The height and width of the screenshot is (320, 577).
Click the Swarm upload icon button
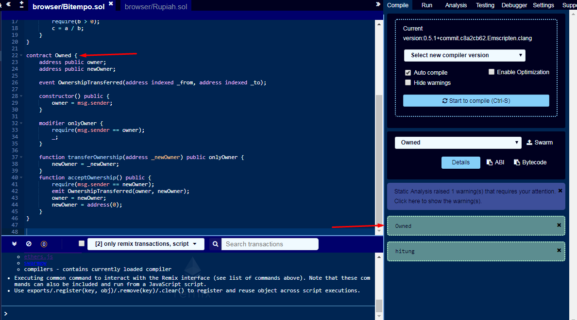pos(540,143)
